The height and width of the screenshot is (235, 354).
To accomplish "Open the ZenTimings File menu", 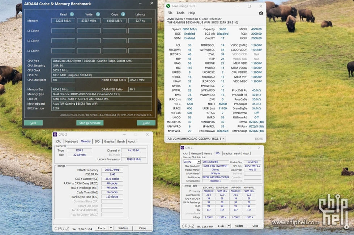I will tap(170, 13).
